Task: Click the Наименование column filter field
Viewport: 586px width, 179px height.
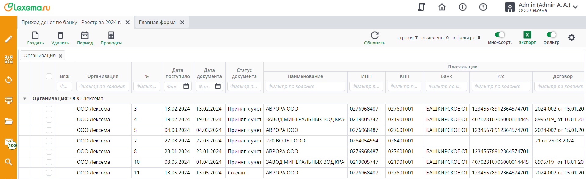Action: 305,86
